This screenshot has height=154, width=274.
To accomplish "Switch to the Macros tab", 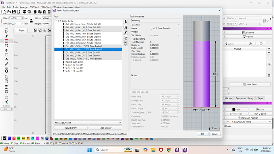I will point(228,98).
